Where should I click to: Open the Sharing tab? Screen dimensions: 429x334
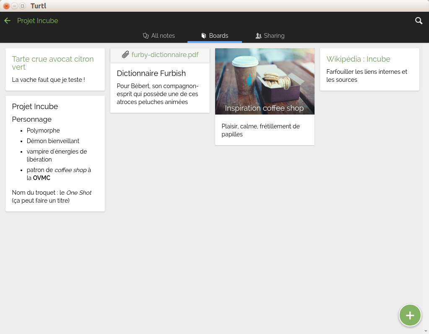pos(274,36)
